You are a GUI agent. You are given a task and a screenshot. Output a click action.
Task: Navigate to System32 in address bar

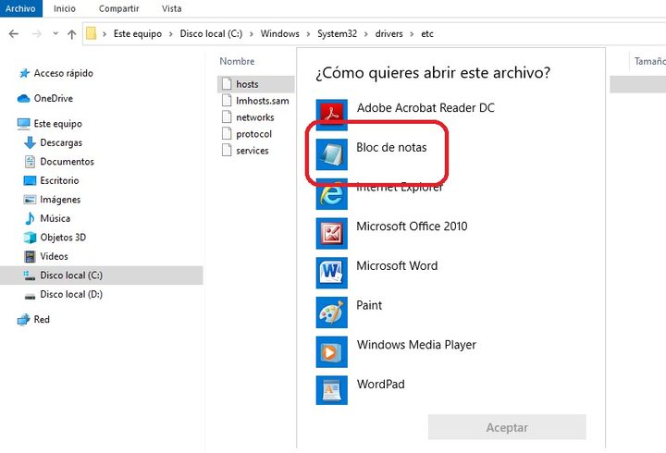point(338,33)
